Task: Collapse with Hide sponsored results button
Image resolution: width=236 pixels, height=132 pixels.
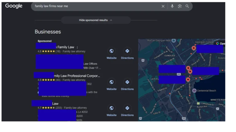Action: 96,20
